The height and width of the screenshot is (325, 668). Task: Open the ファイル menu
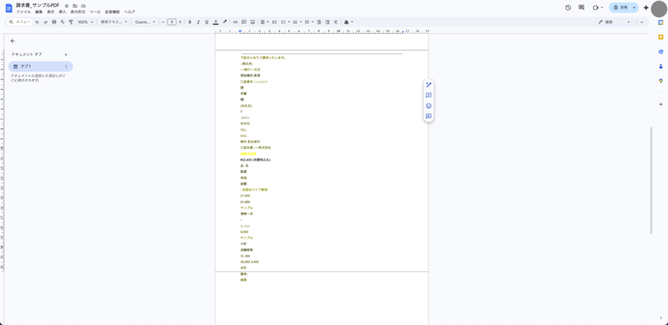point(23,12)
